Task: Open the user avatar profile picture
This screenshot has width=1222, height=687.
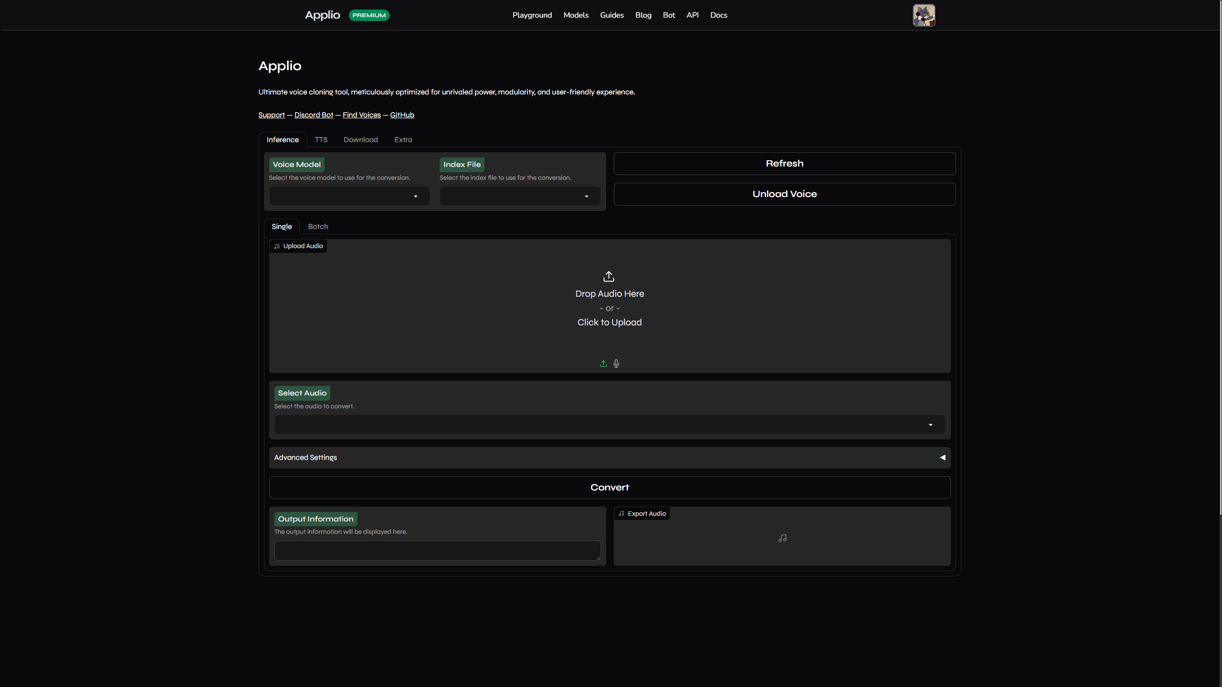Action: (x=924, y=15)
